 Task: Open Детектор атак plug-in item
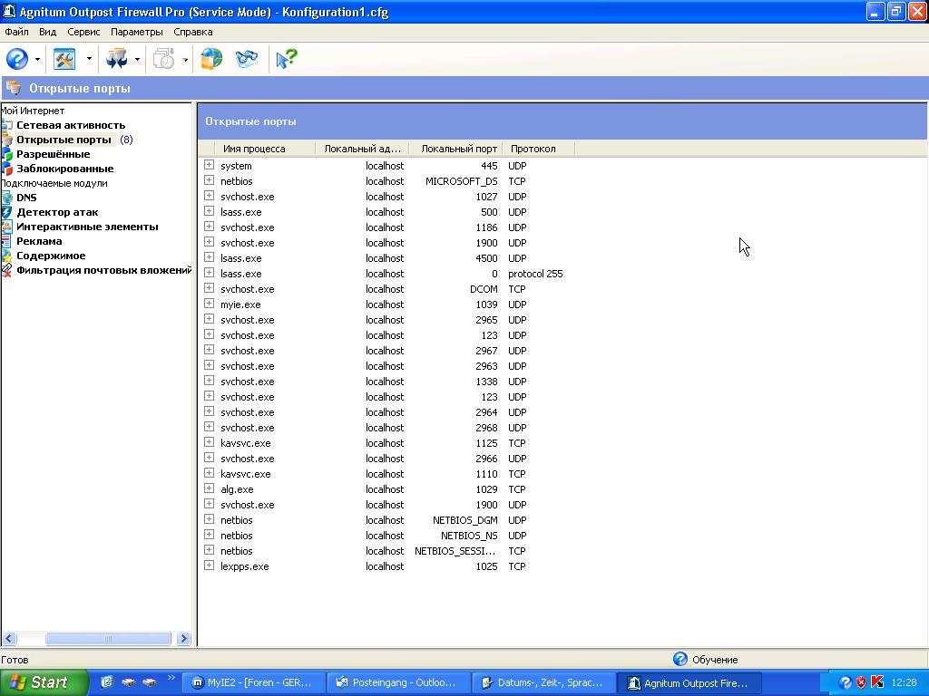pyautogui.click(x=57, y=212)
